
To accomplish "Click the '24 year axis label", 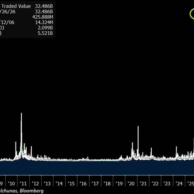I will [179, 183].
